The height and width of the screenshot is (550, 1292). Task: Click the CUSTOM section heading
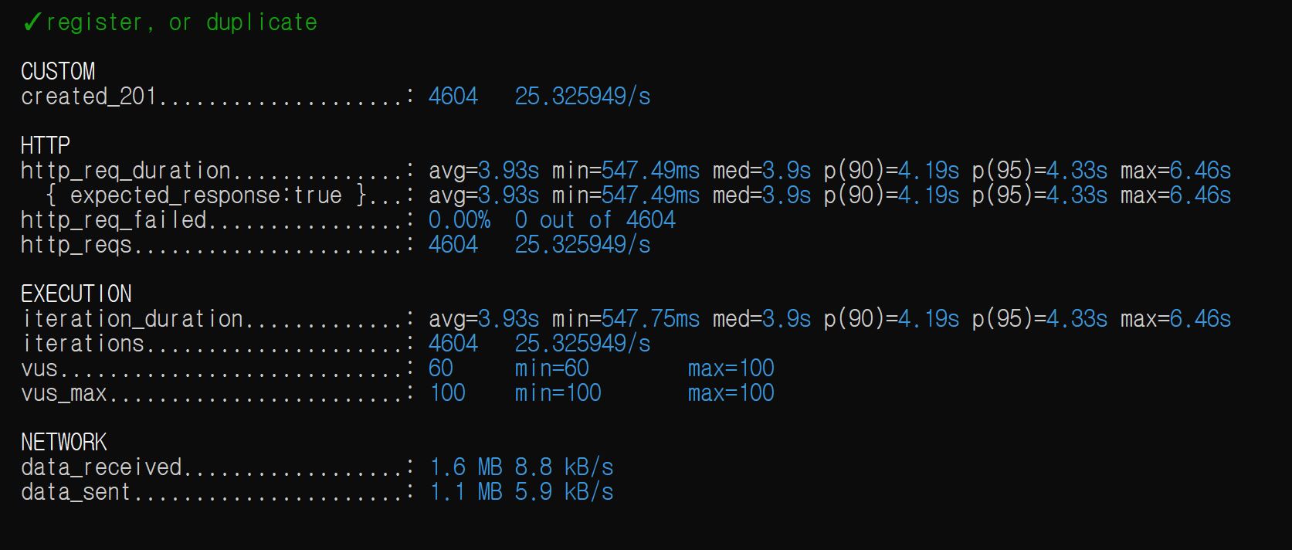tap(58, 72)
